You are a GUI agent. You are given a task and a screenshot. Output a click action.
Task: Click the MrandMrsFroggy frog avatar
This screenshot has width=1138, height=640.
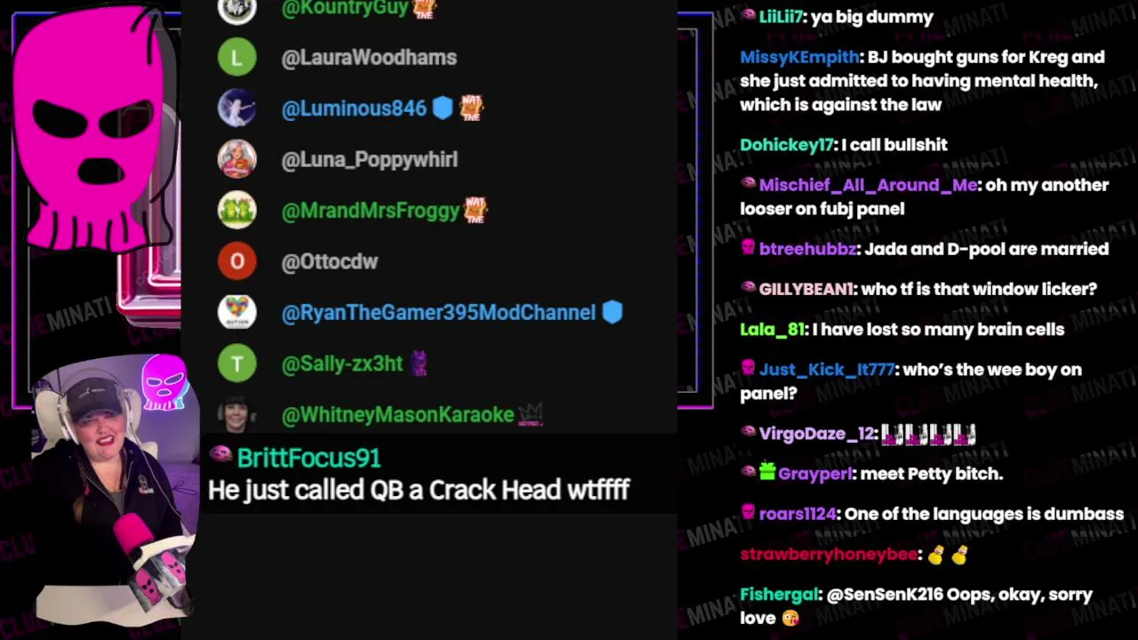[x=237, y=211]
